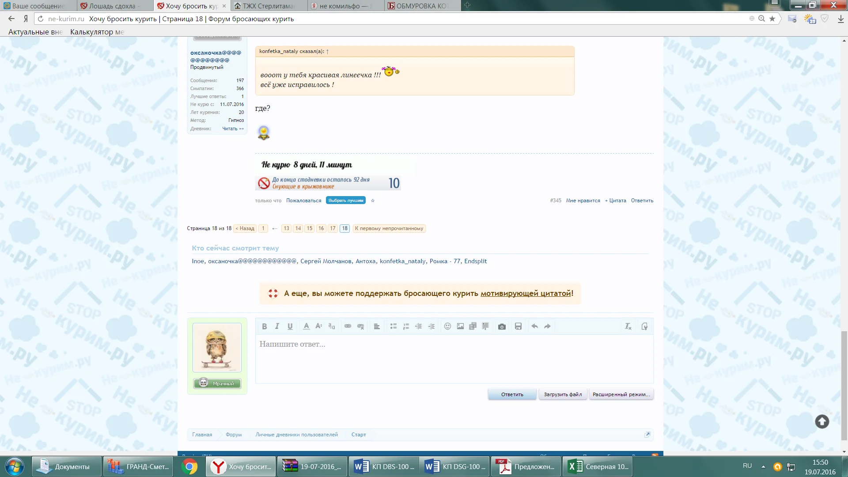Open the font family dropdown
Image resolution: width=848 pixels, height=477 pixels.
[332, 326]
